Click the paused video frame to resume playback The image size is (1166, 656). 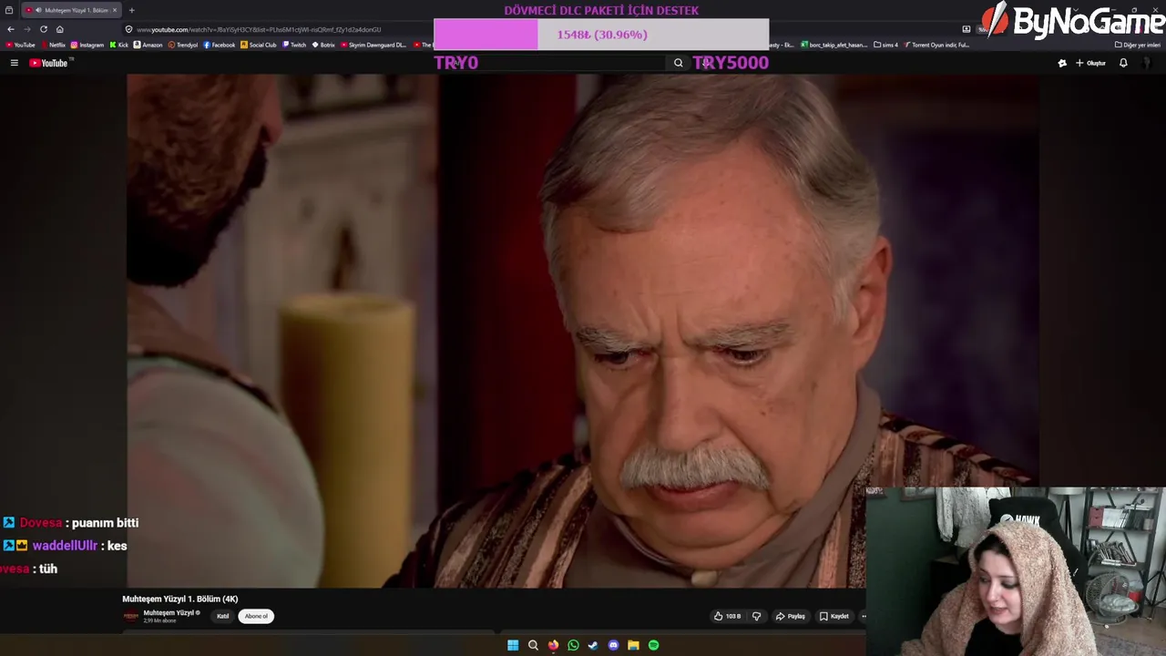pos(583,331)
